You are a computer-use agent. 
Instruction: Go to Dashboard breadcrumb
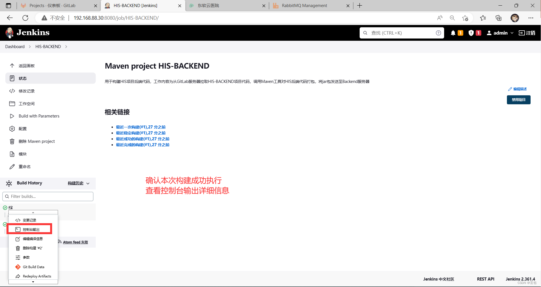pyautogui.click(x=15, y=47)
